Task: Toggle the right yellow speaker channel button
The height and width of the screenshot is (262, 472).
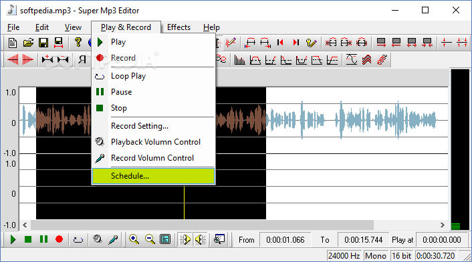Action: [200, 239]
